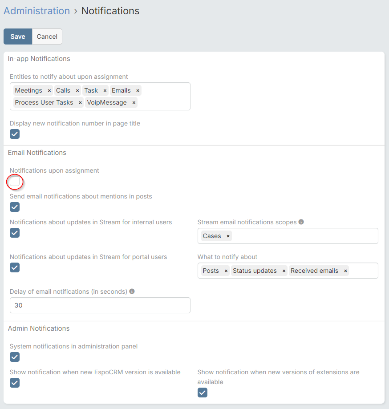Open the What to notify about field
The height and width of the screenshot is (409, 389).
click(x=363, y=271)
